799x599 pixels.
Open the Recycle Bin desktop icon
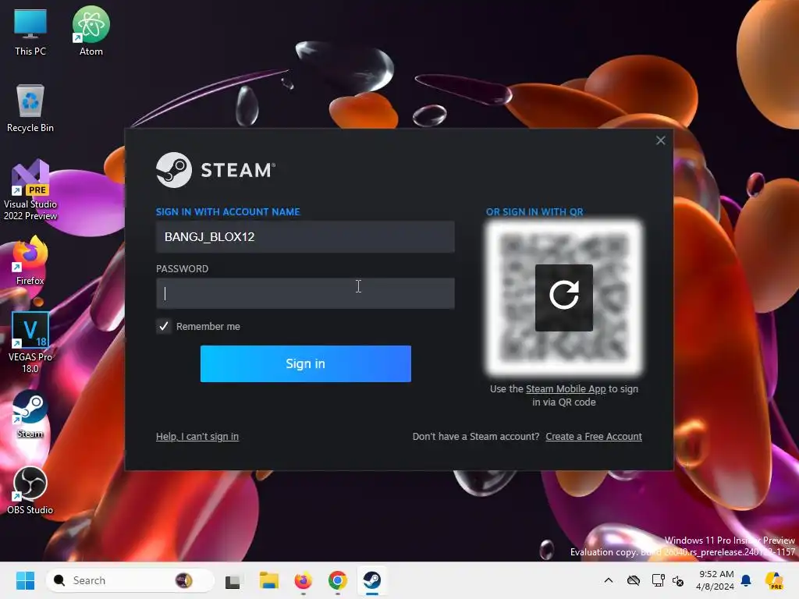(30, 108)
